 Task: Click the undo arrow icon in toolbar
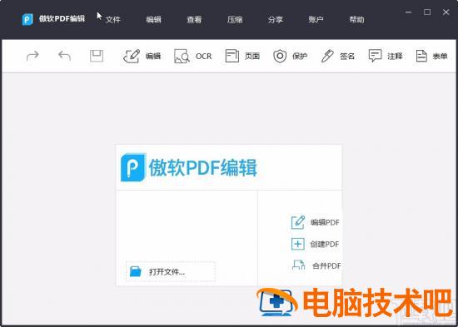pos(65,56)
